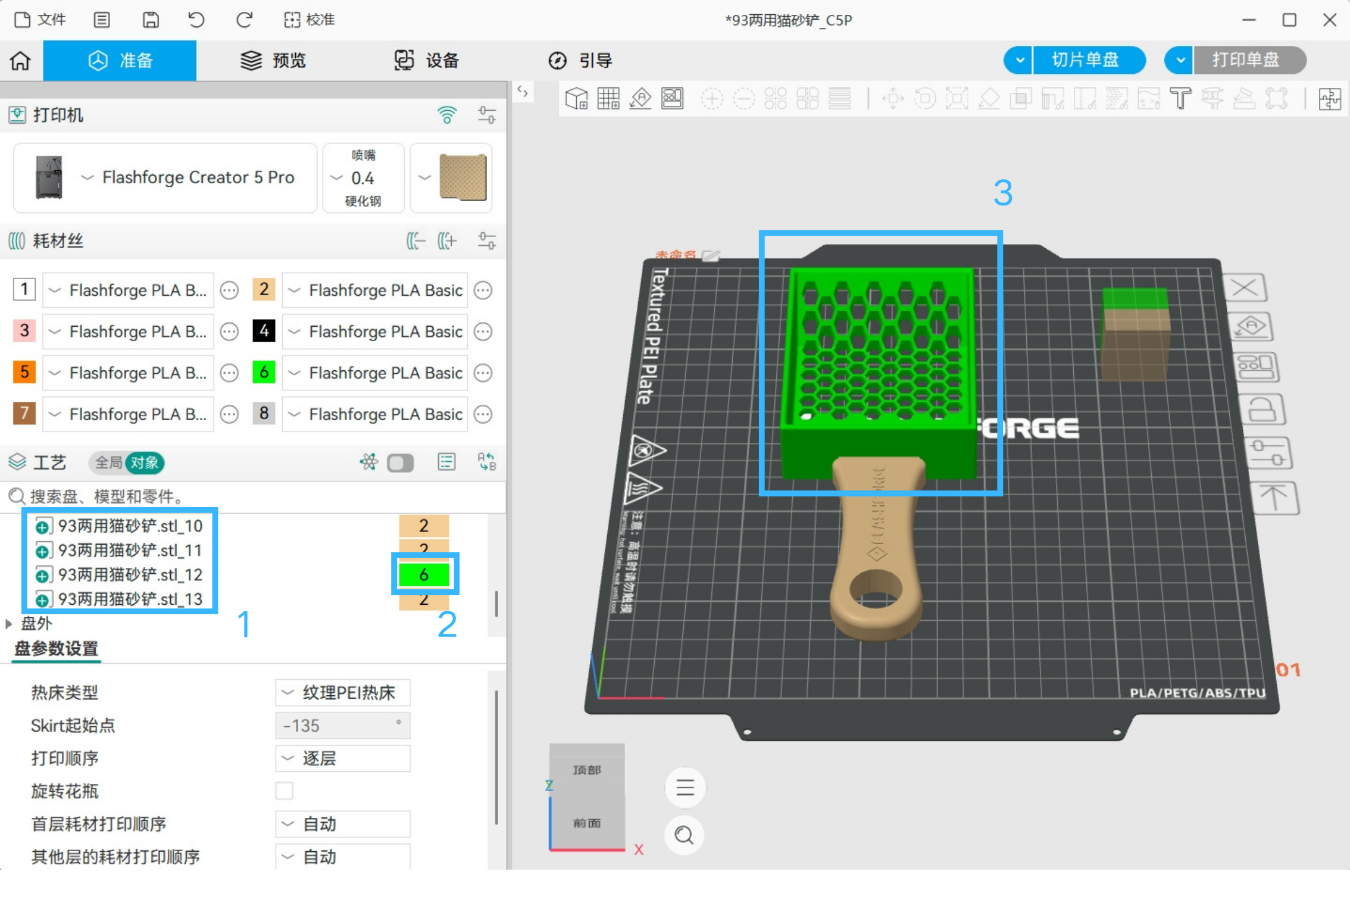
Task: Collapse the left sidebar panel
Action: coord(523,92)
